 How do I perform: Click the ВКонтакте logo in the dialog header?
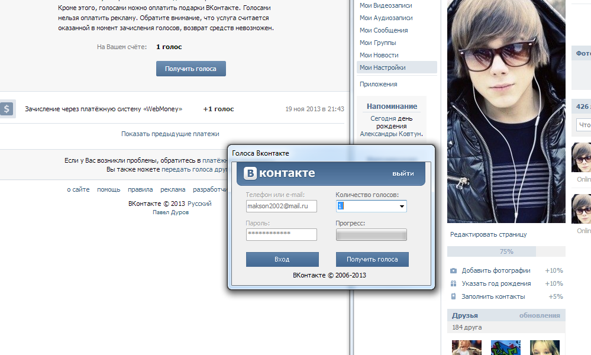tap(279, 173)
